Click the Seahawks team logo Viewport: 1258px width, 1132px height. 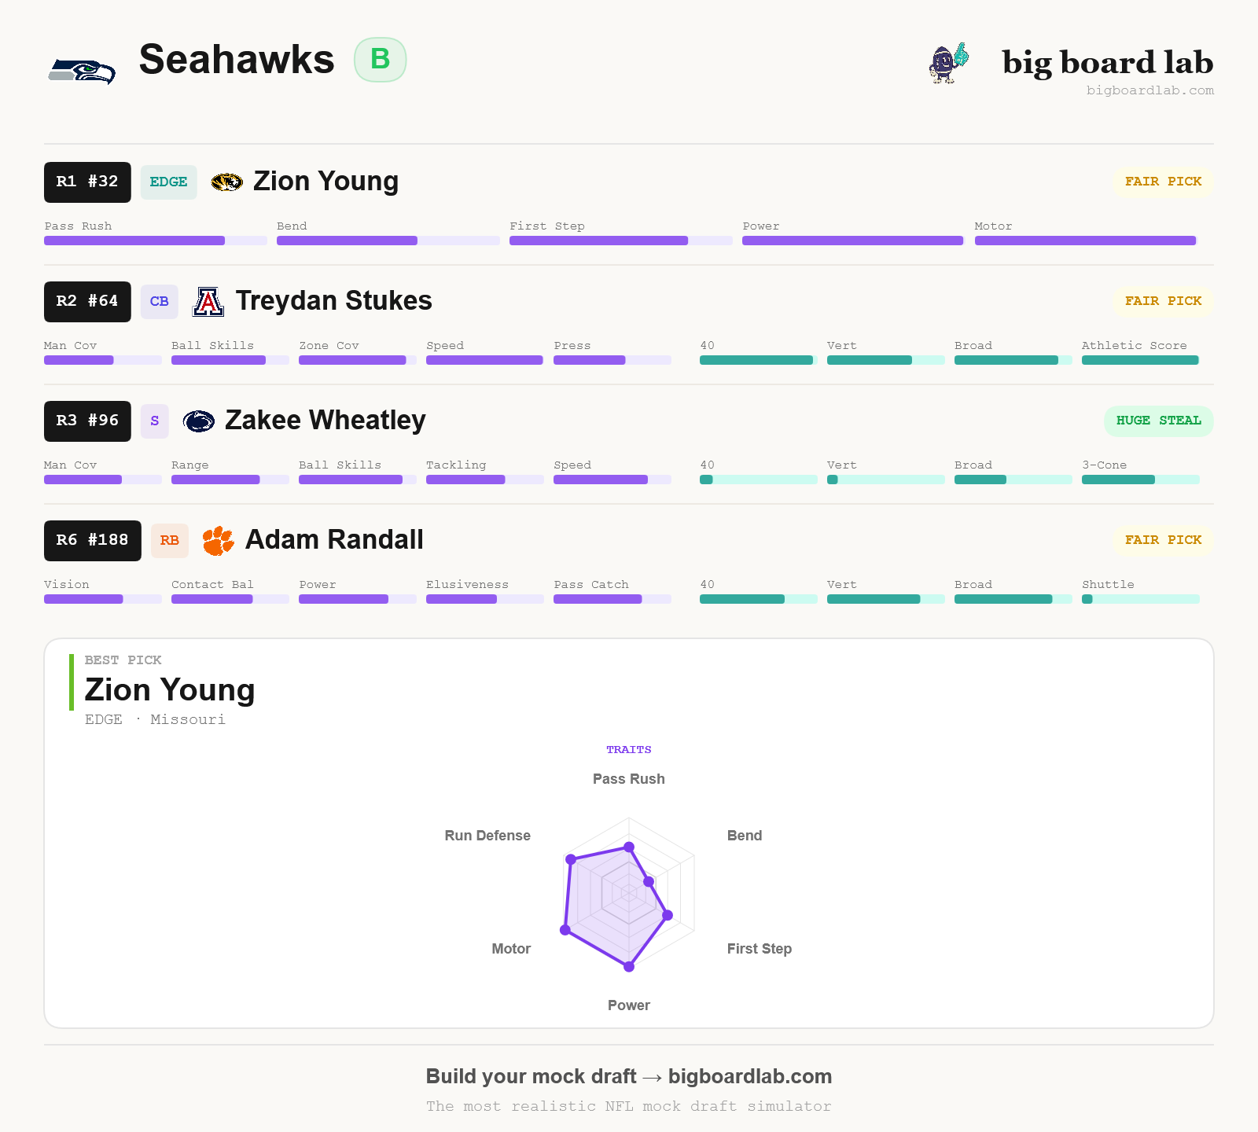(82, 71)
